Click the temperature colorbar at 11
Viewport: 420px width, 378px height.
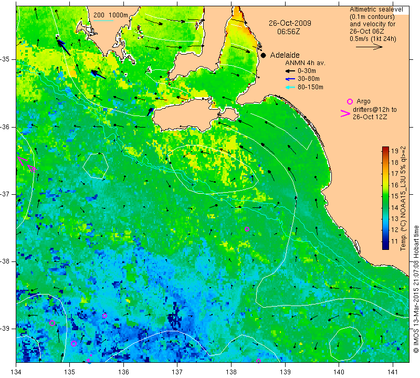(x=385, y=241)
